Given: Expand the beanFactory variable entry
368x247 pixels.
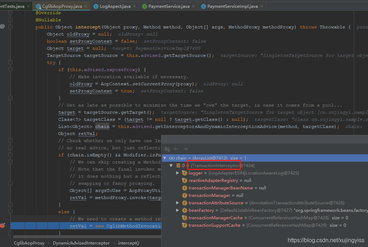Looking at the screenshot, I should pos(178,210).
